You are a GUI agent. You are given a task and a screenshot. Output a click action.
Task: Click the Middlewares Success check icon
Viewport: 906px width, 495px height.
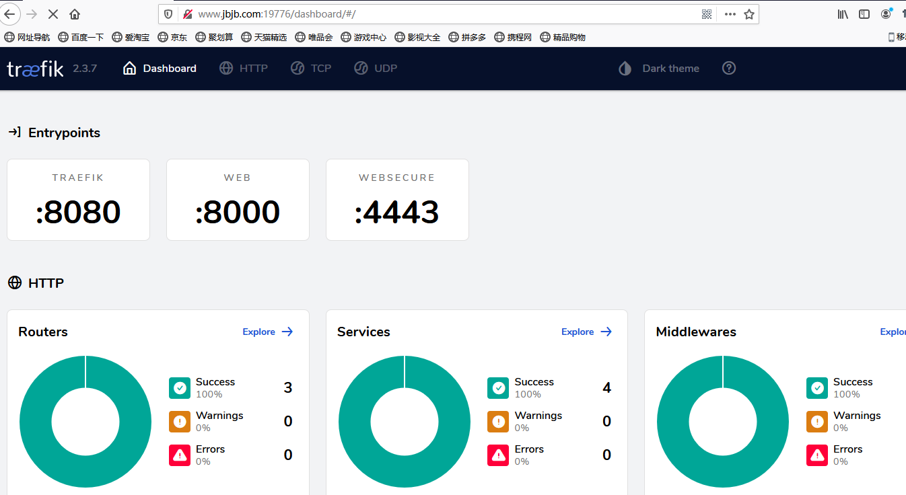pos(817,388)
